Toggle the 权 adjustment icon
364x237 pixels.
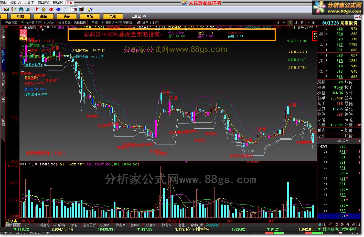pyautogui.click(x=290, y=22)
